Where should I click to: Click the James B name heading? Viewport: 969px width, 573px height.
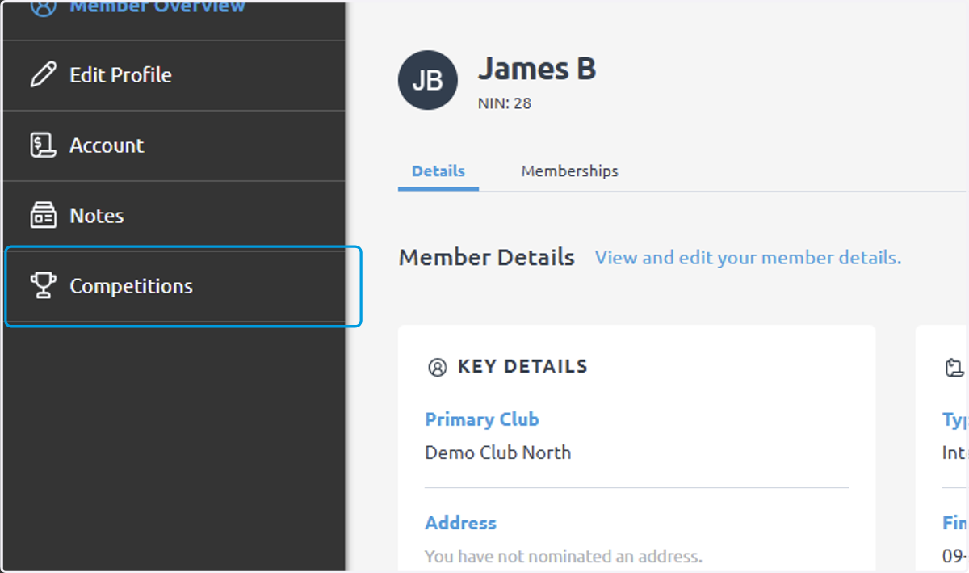pos(537,69)
